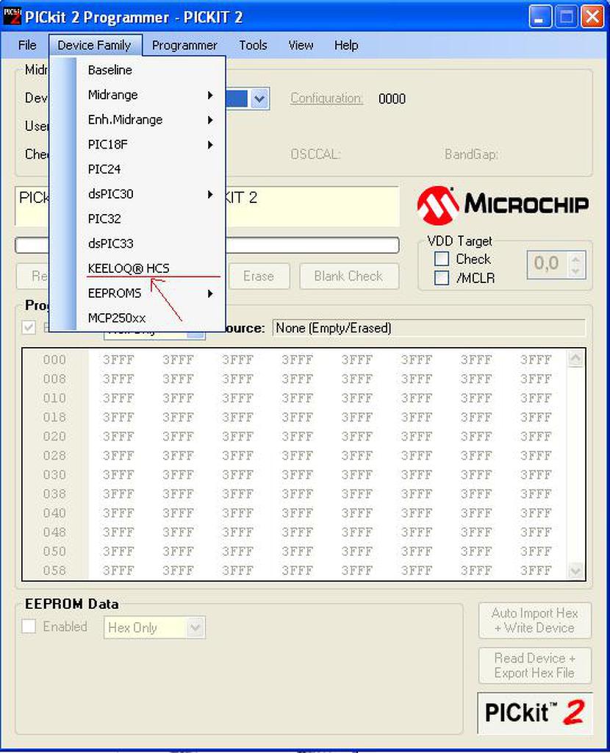Tick the VDD Target Check checkbox
Screen dimensions: 610x753
click(442, 259)
